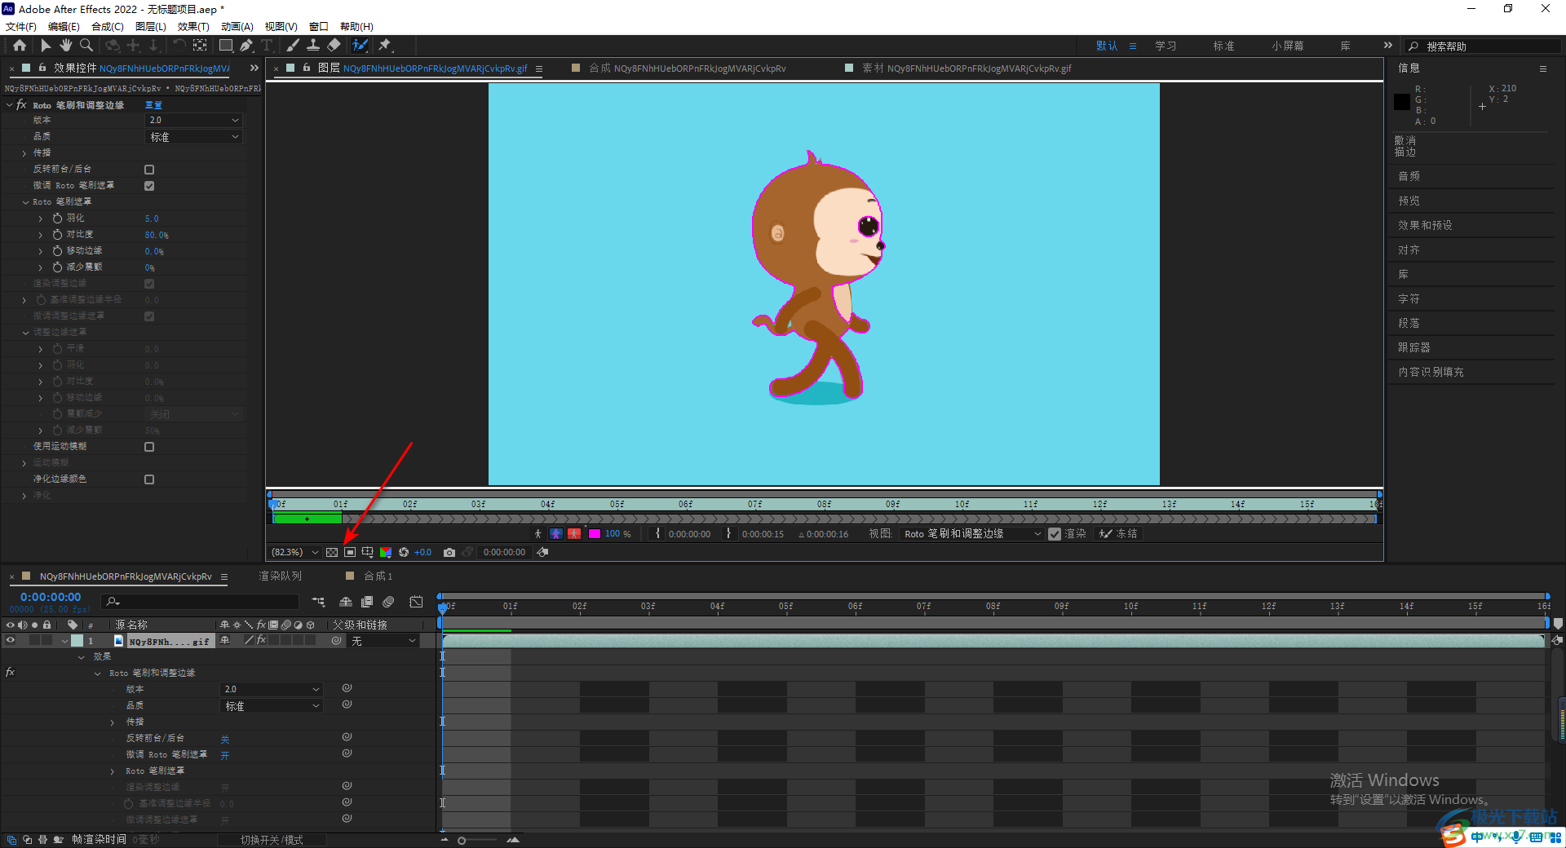Hide the NQy8FNh gif layer eye
Viewport: 1566px width, 848px height.
coord(11,641)
